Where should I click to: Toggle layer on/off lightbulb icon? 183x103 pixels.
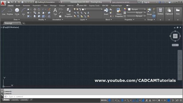(75, 9)
